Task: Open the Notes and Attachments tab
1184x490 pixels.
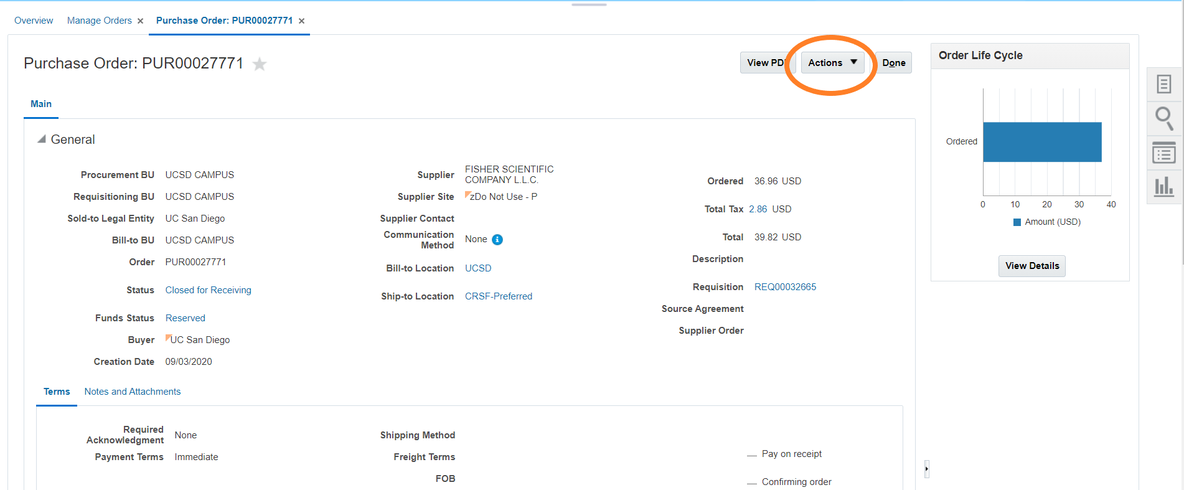Action: (133, 392)
